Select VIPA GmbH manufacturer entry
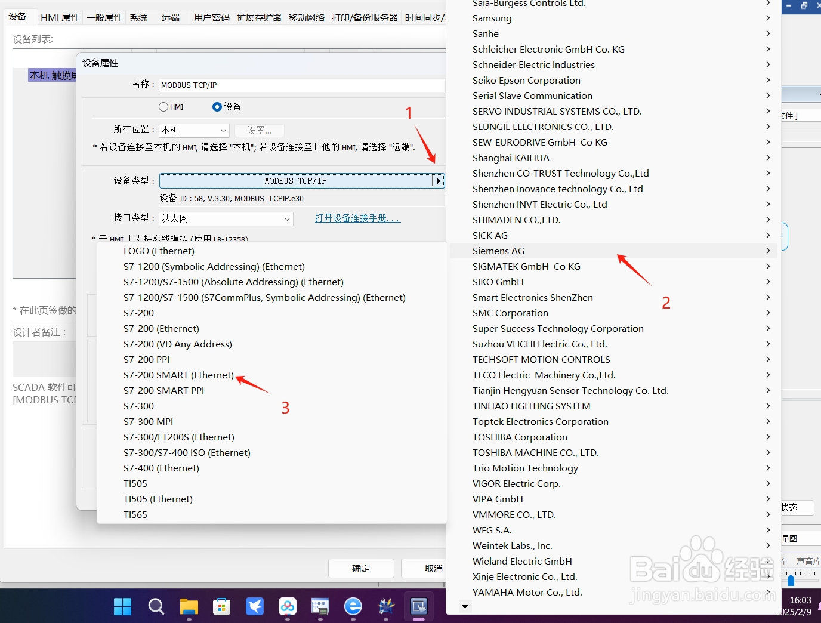The image size is (821, 623). pyautogui.click(x=613, y=499)
